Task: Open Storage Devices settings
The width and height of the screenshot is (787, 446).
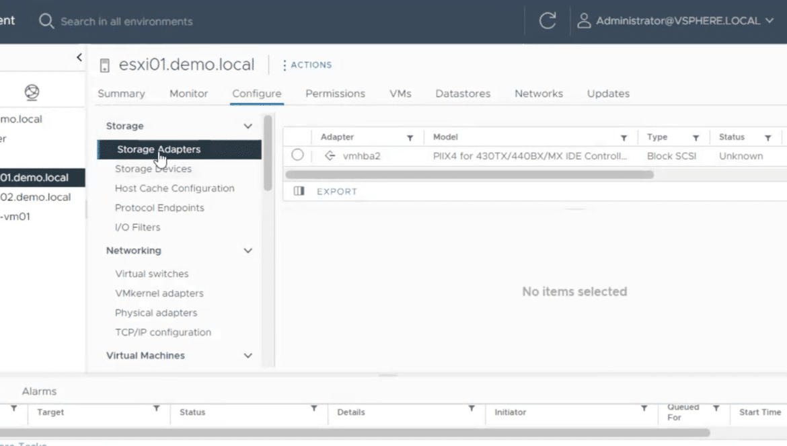Action: click(x=153, y=169)
